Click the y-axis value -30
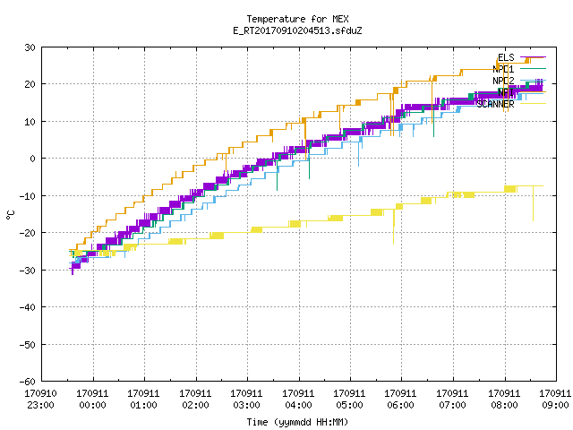This screenshot has height=430, width=573. (28, 271)
